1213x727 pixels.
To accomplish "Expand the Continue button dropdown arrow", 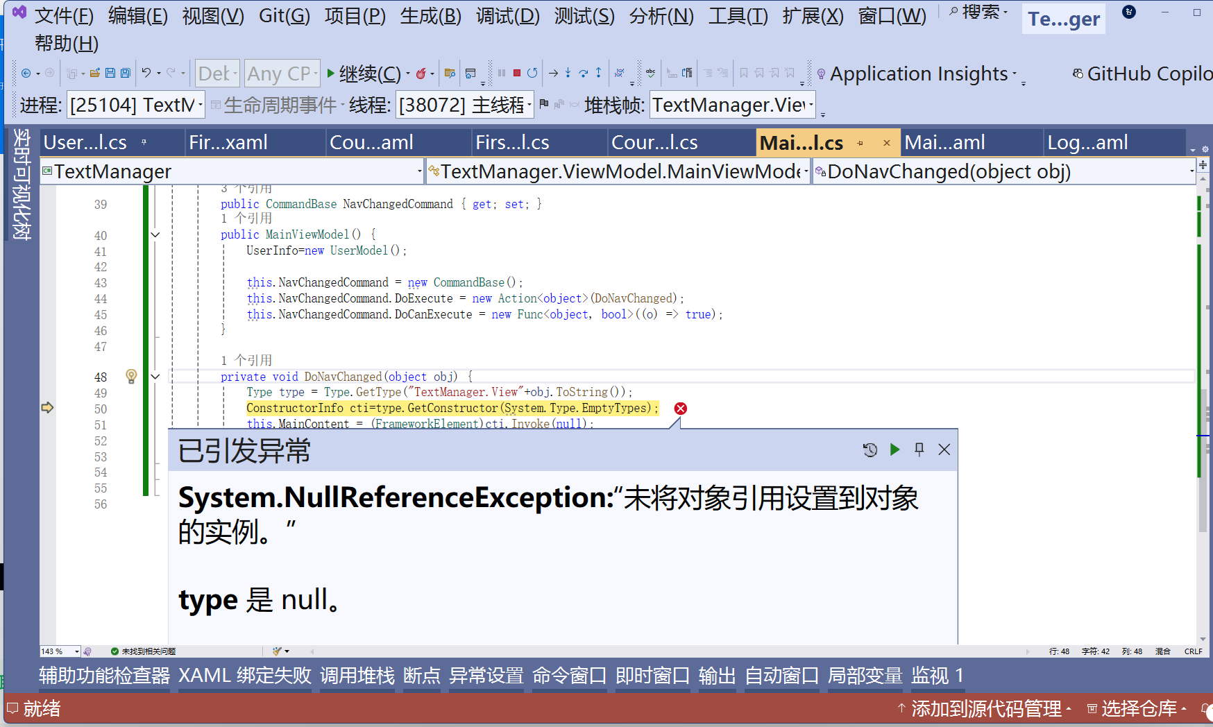I will [x=408, y=74].
